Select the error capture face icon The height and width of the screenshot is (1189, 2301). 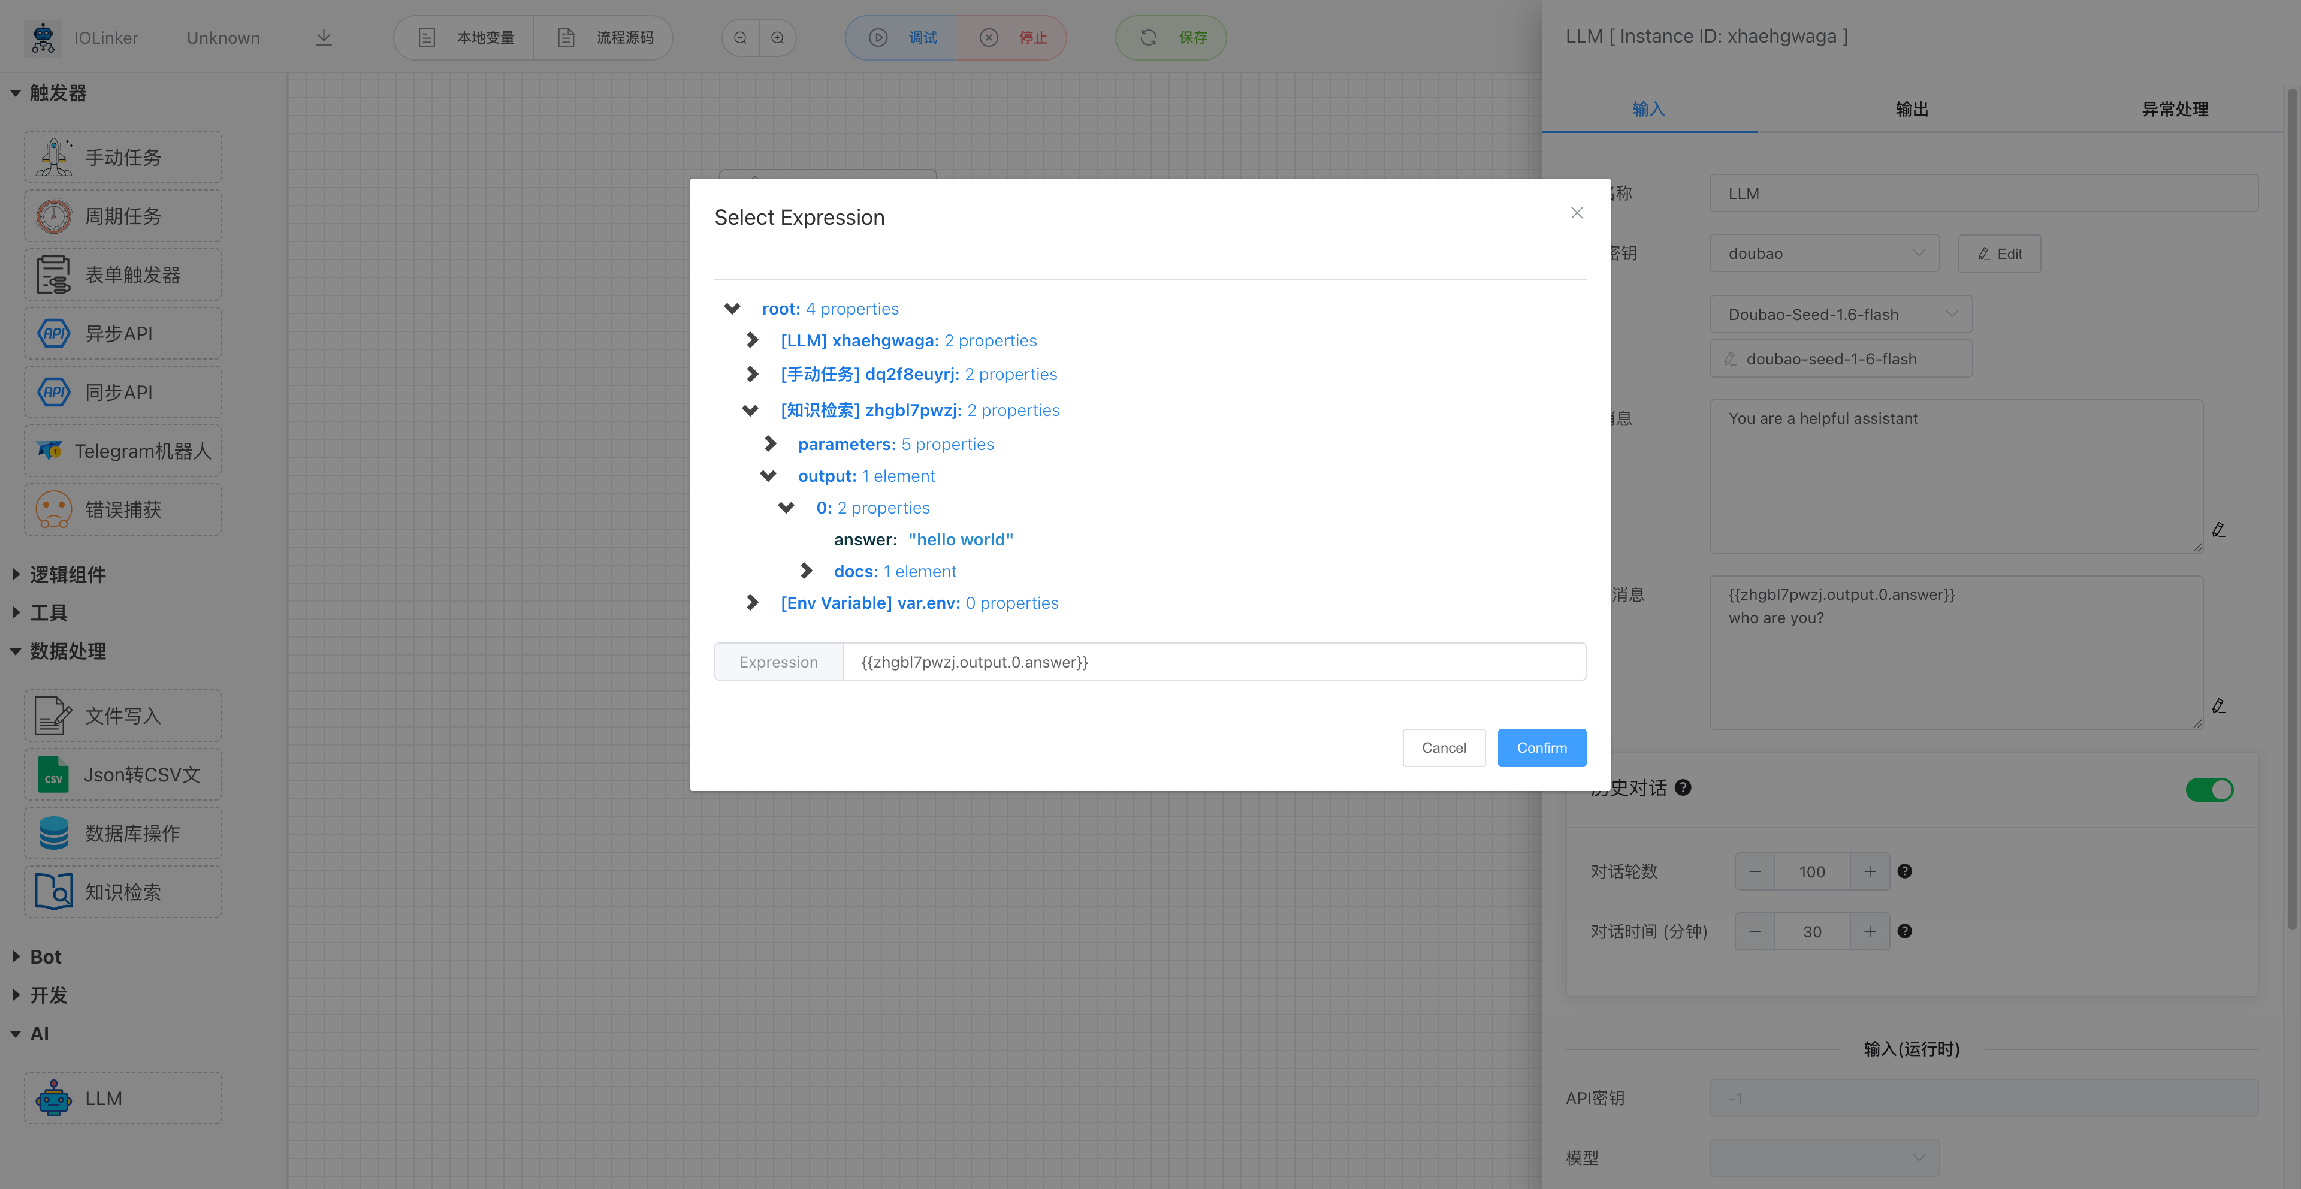(53, 509)
